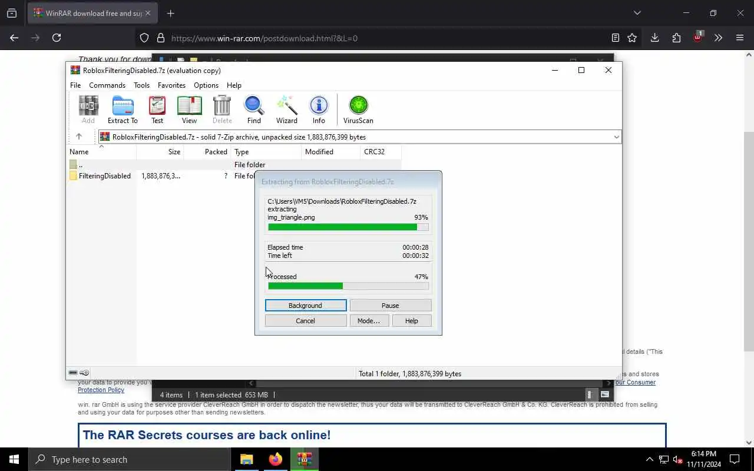754x471 pixels.
Task: Open the Commands menu
Action: 107,85
